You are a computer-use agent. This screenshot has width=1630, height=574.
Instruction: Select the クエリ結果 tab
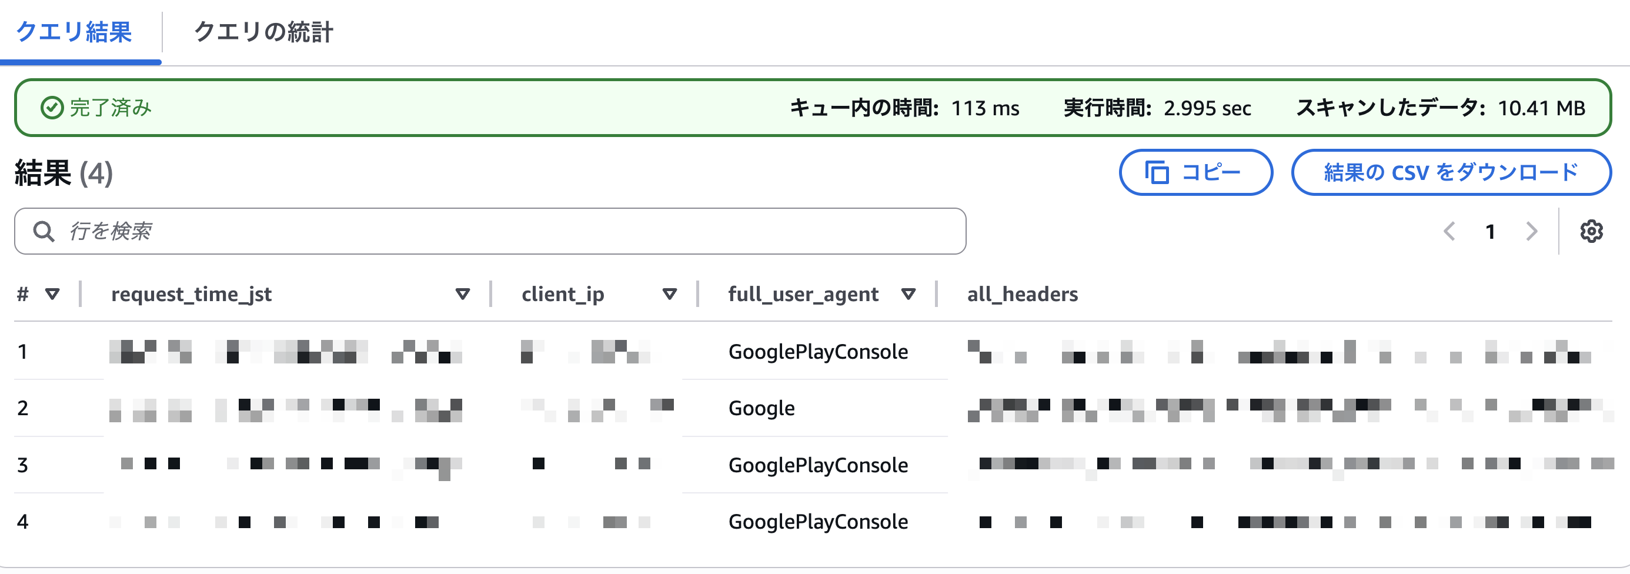coord(74,32)
